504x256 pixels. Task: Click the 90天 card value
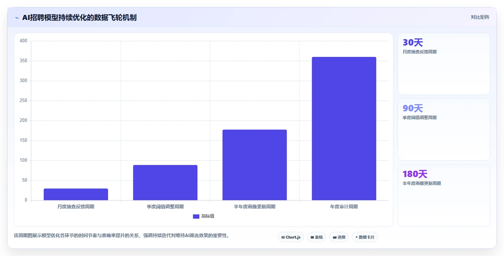(x=413, y=108)
